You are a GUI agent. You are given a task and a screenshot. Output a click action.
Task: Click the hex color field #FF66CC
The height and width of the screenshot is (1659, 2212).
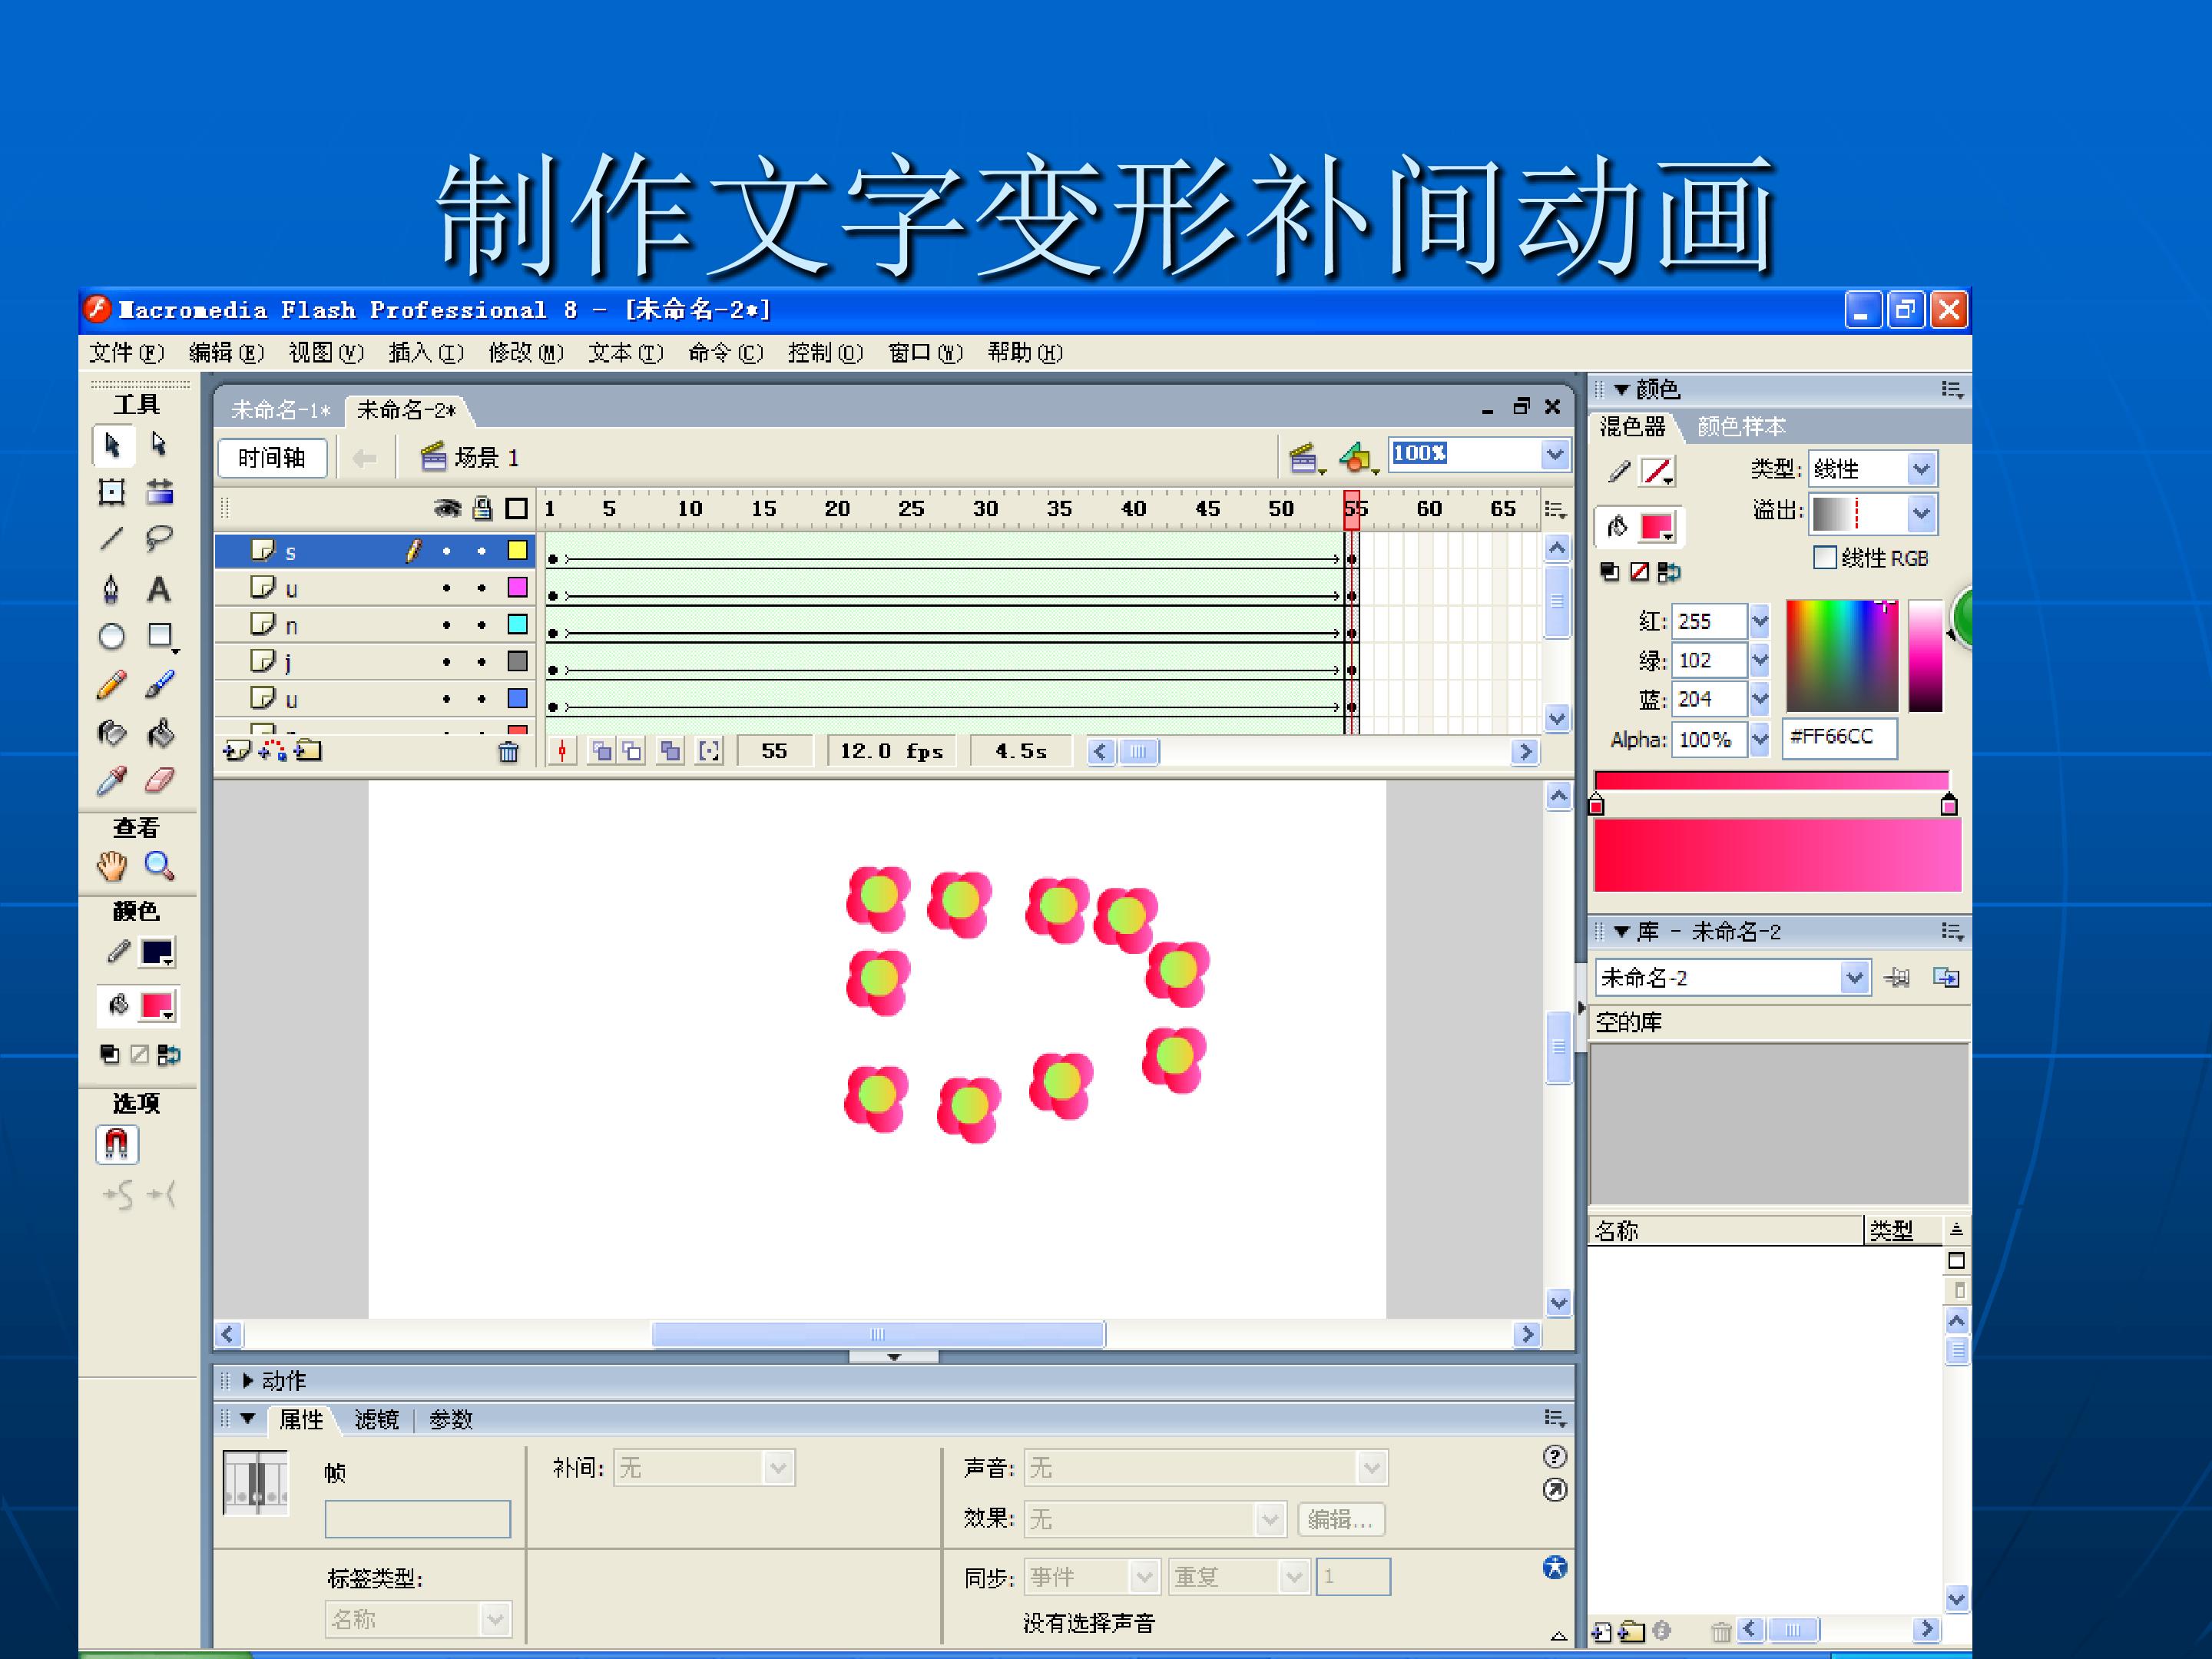coord(1840,737)
